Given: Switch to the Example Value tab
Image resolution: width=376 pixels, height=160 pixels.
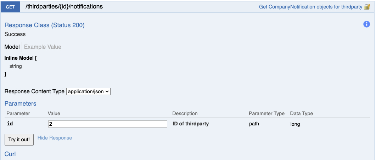Looking at the screenshot, I should [x=43, y=47].
